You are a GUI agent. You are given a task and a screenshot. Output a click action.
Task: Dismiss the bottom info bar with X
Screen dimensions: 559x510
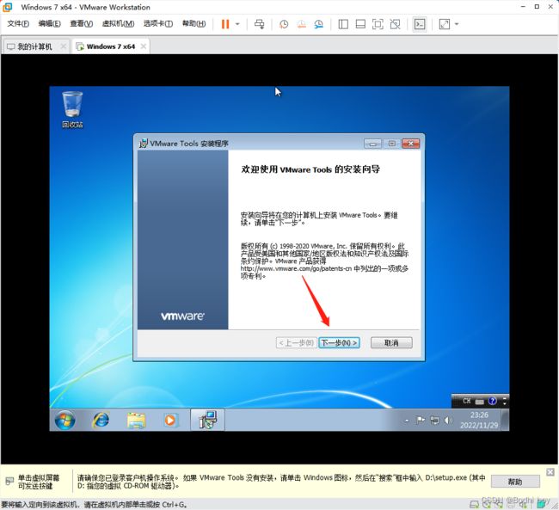[550, 472]
